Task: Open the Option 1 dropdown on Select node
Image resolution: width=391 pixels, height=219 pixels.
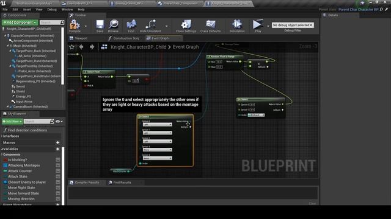Action: click(157, 133)
